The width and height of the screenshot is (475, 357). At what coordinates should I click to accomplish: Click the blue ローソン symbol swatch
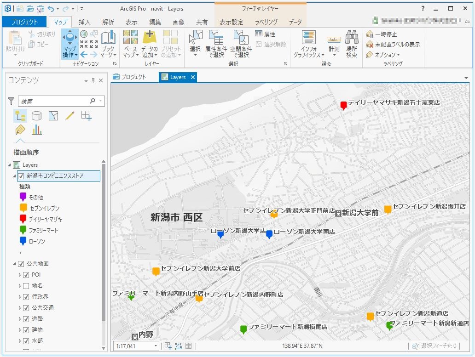23,241
